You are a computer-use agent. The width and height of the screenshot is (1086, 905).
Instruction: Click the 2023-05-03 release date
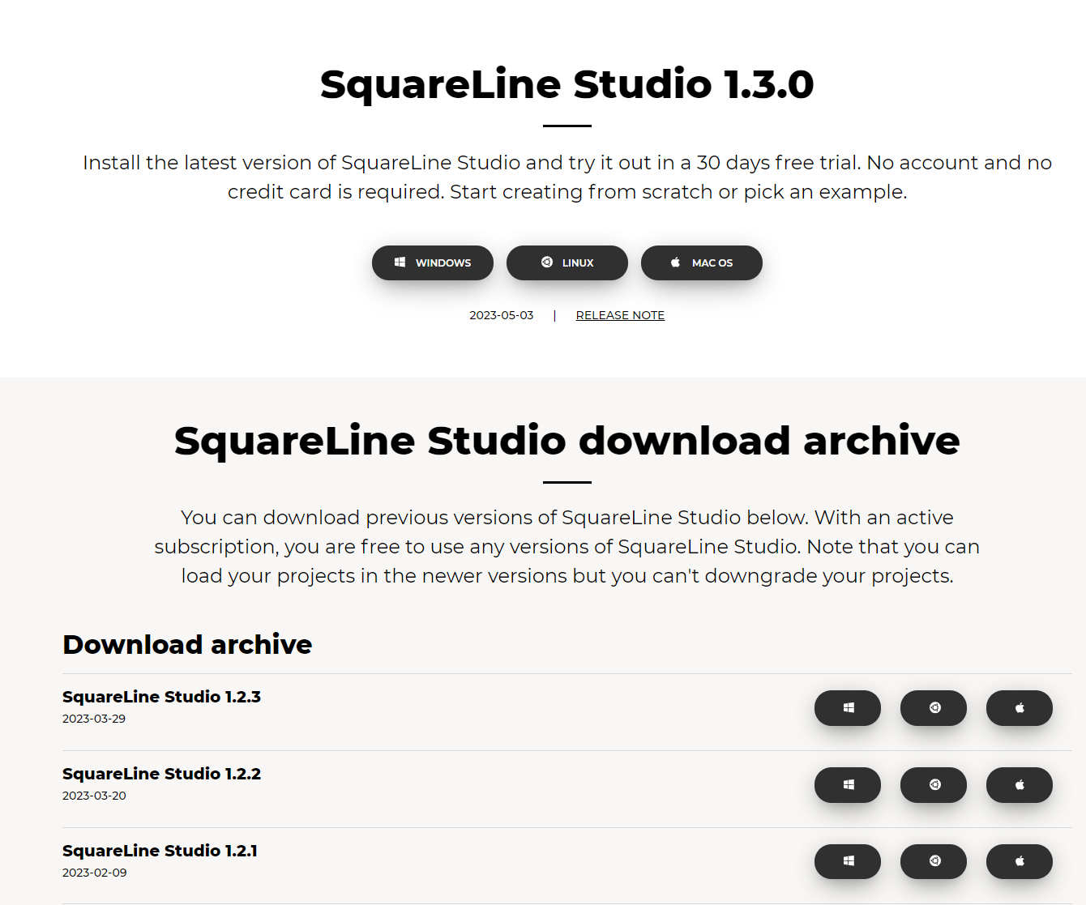click(x=502, y=315)
